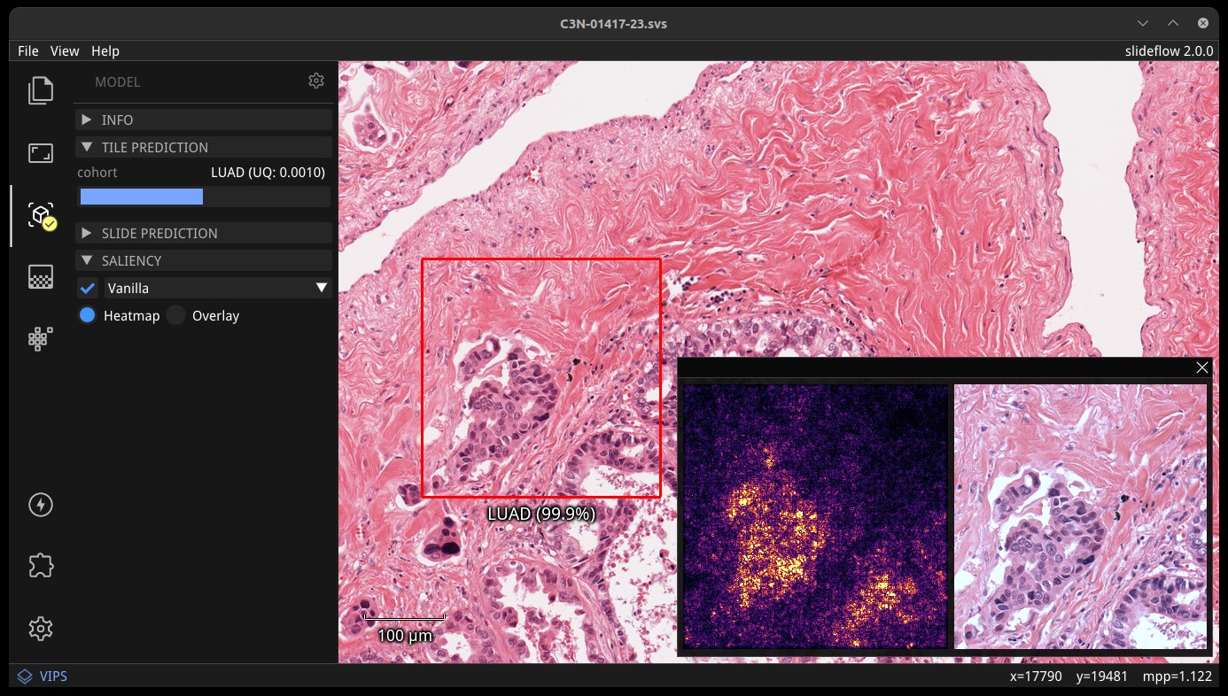Select the model cube sidebar icon
The height and width of the screenshot is (696, 1228).
(x=41, y=215)
